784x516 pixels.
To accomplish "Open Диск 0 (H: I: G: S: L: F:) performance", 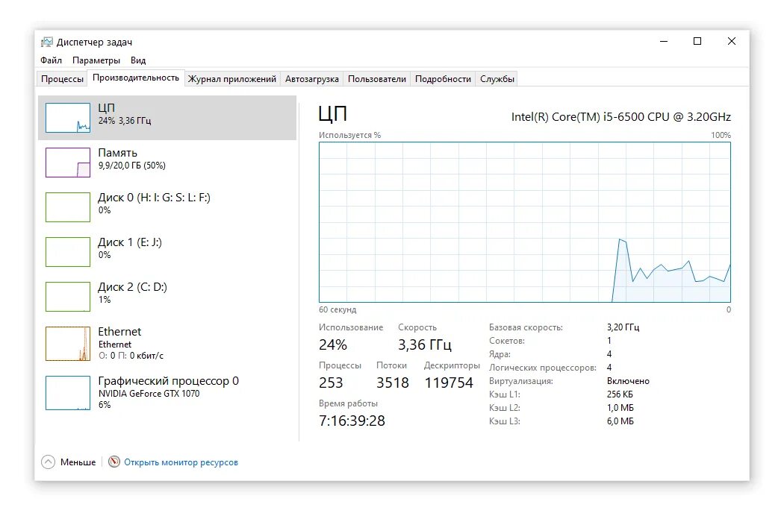I will [x=167, y=207].
